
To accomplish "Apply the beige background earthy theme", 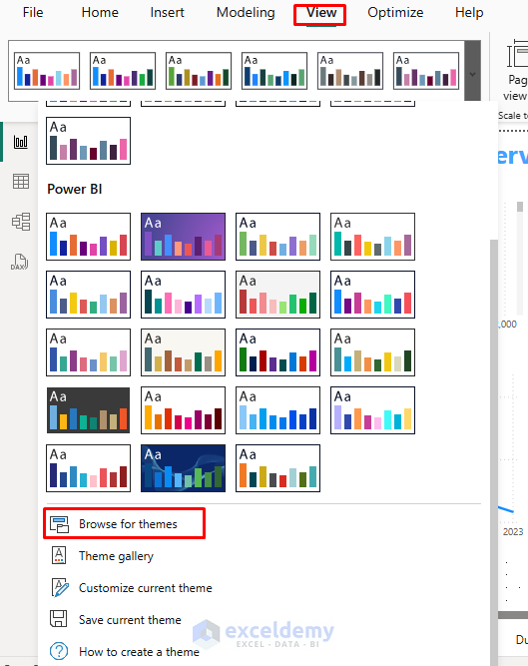I will coord(183,352).
